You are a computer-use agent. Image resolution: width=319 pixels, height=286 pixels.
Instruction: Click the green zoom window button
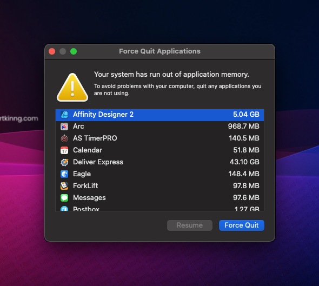click(x=74, y=51)
